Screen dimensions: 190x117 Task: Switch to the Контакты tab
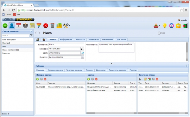(80, 39)
